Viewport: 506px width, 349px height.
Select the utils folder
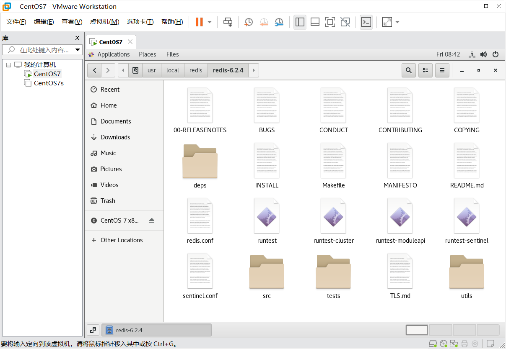coord(467,277)
